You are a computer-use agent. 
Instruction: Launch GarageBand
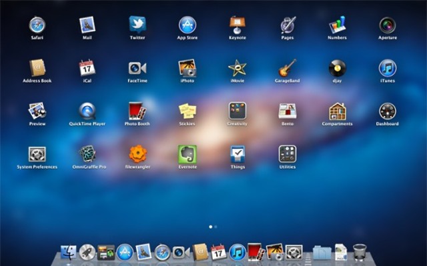tap(288, 68)
